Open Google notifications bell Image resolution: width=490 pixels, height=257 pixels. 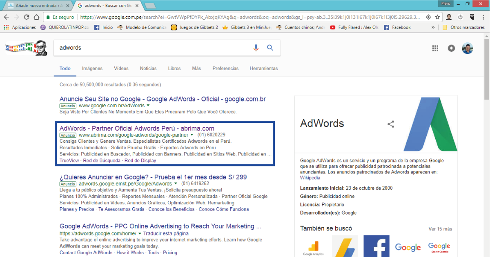pos(451,48)
